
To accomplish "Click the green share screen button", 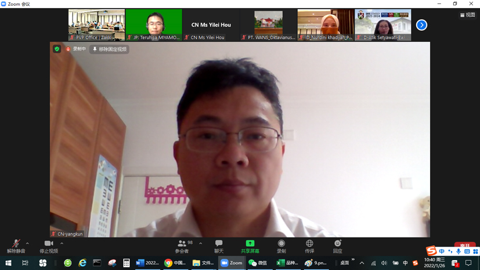I will click(x=250, y=246).
